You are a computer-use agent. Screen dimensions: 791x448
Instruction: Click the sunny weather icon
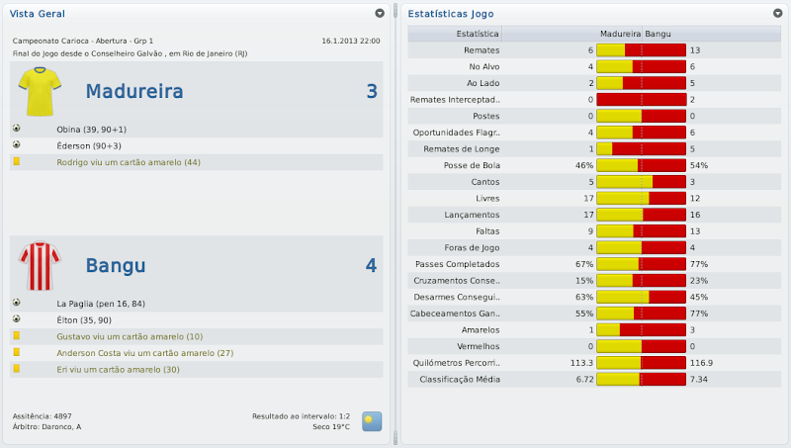tap(372, 420)
